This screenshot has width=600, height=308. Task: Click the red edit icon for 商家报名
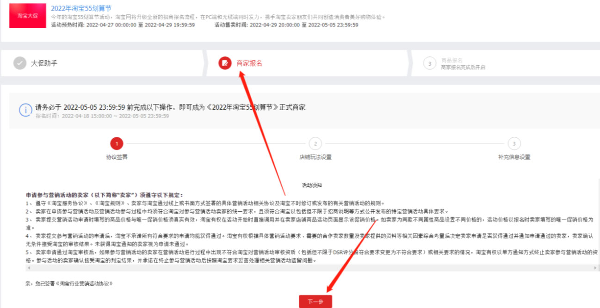225,63
